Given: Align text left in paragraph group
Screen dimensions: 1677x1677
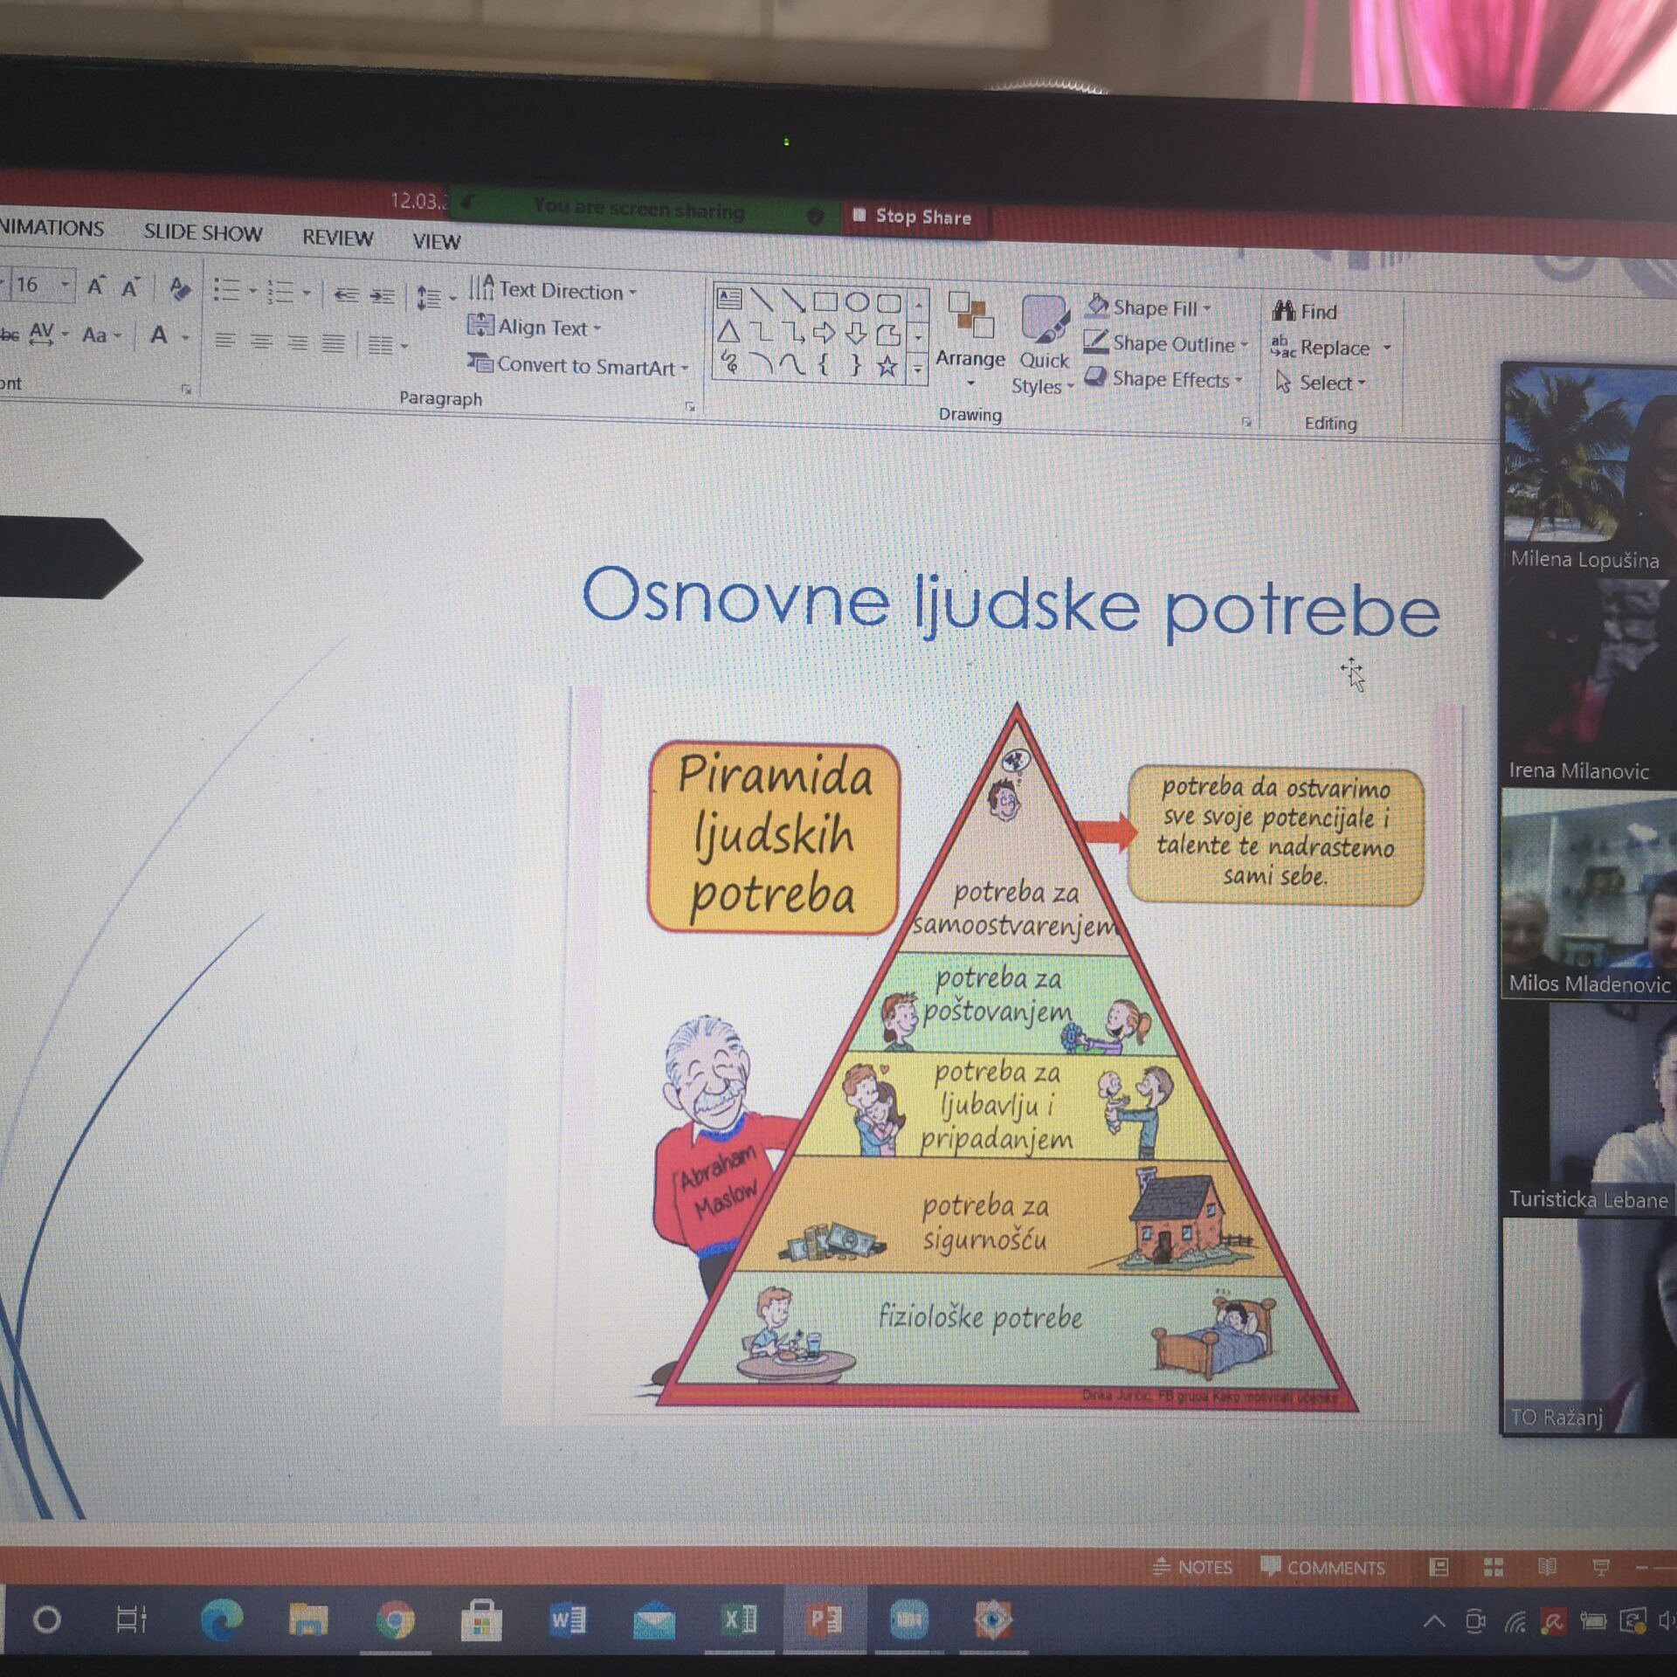Looking at the screenshot, I should [224, 341].
